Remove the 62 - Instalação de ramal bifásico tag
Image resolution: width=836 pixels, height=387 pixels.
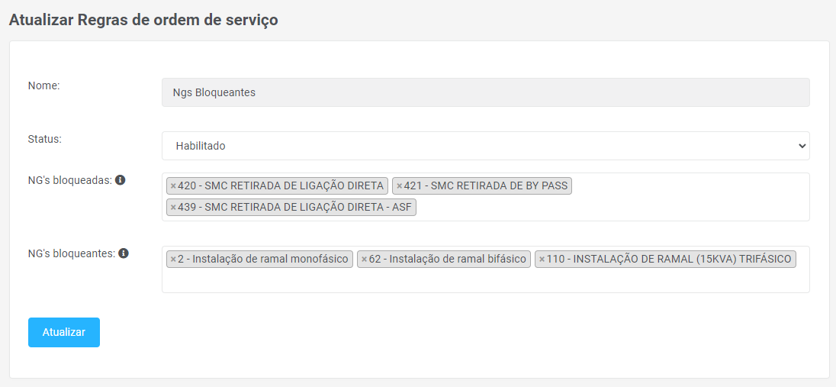point(364,259)
